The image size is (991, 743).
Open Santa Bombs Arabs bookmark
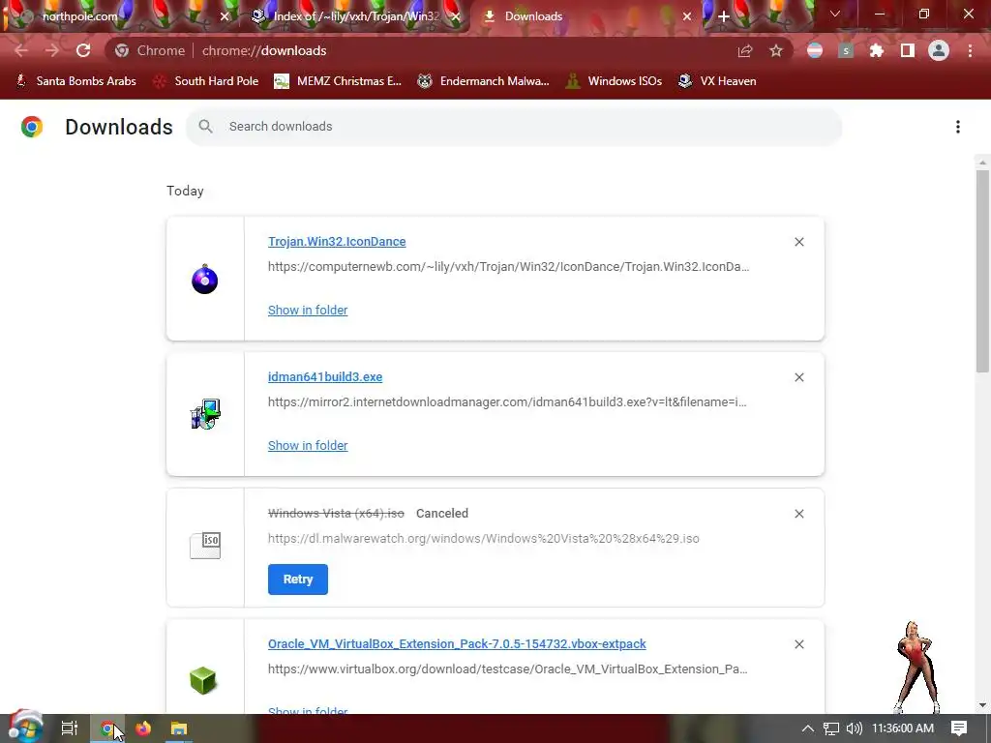coord(75,81)
